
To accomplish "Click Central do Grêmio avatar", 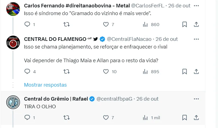I will click(x=13, y=103).
